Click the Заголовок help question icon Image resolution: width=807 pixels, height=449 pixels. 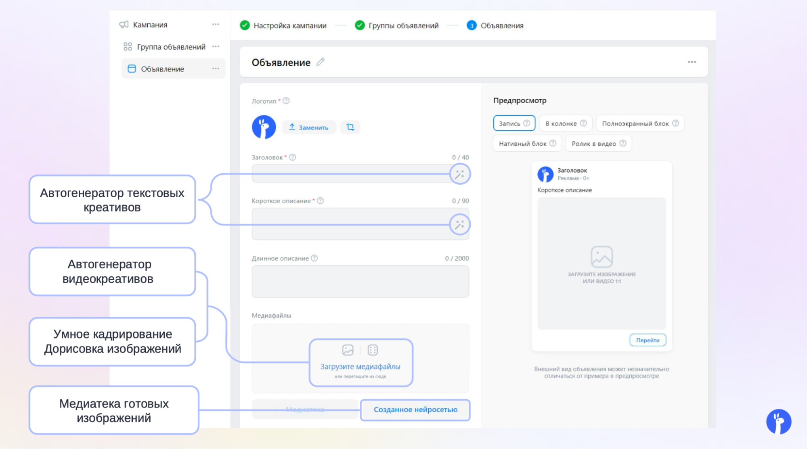[x=293, y=157]
